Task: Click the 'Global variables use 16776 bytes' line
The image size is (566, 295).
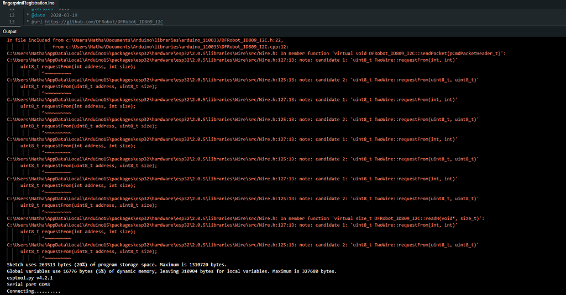Action: (171, 271)
